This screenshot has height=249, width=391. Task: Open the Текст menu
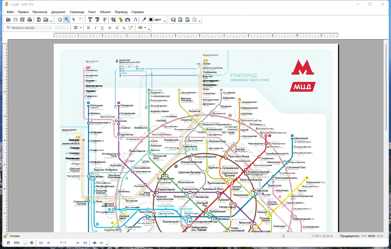point(92,12)
